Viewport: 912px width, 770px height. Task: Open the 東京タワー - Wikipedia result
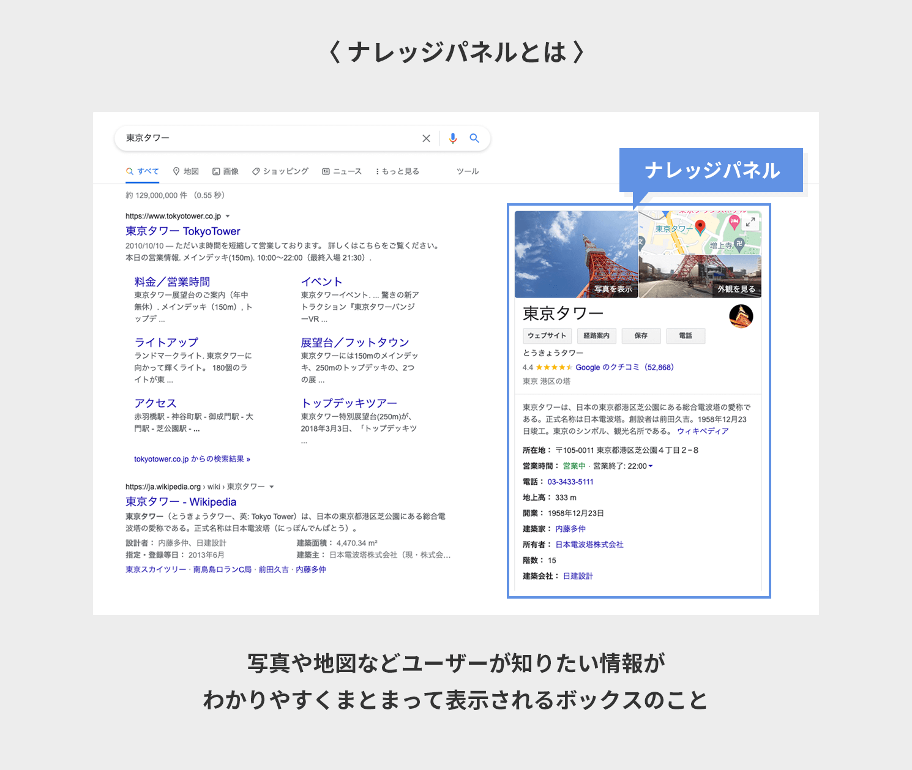(x=181, y=502)
